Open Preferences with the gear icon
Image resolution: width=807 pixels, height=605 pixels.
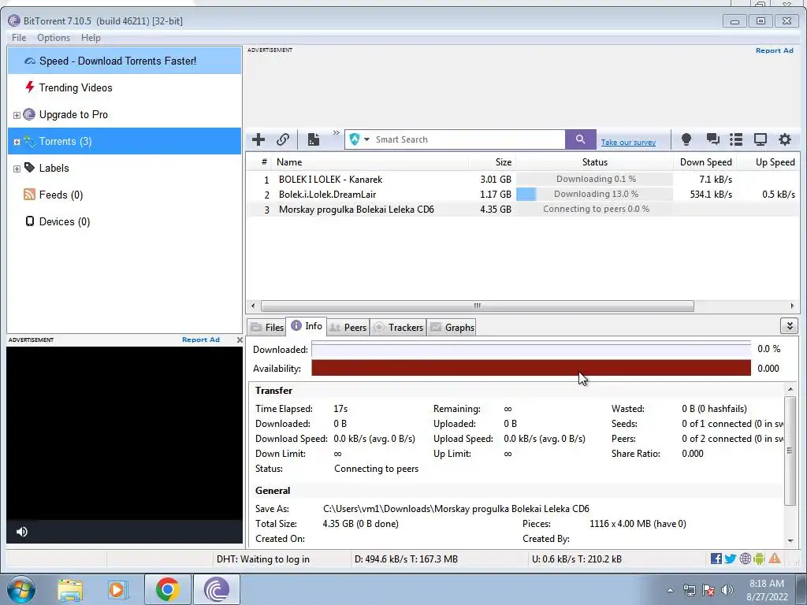point(784,139)
